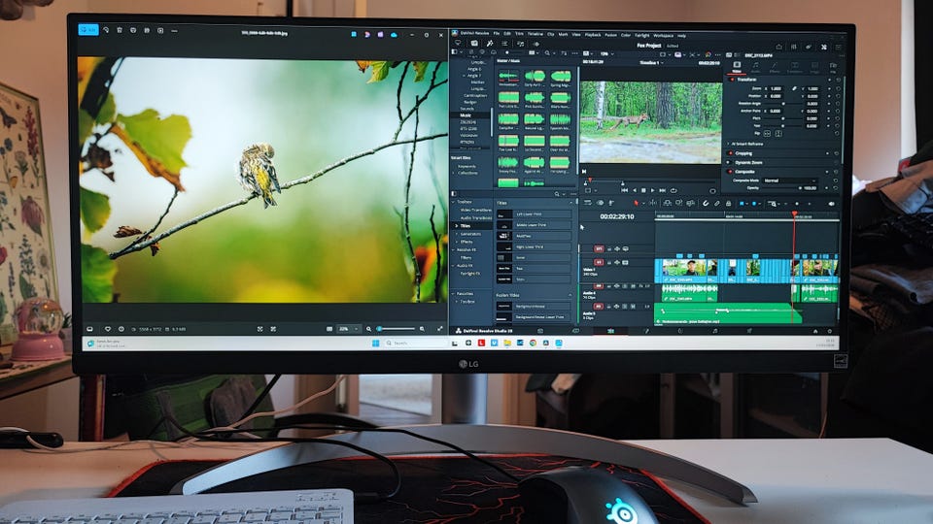Viewport: 933px width, 524px height.
Task: Stop playback in the viewer
Action: 643,190
